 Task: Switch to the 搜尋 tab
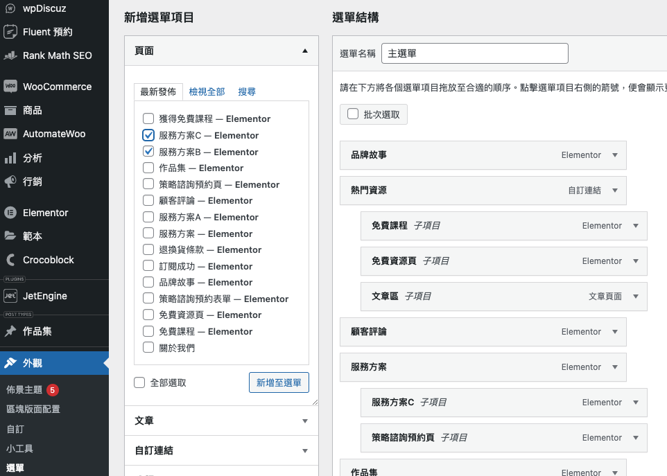247,91
